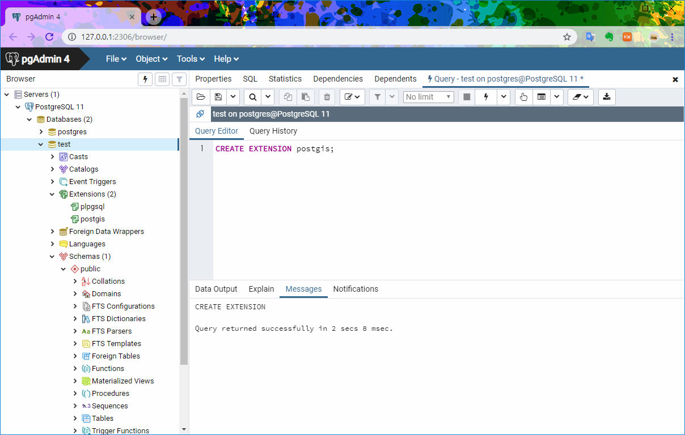Close the query tool panel with the X

point(675,79)
